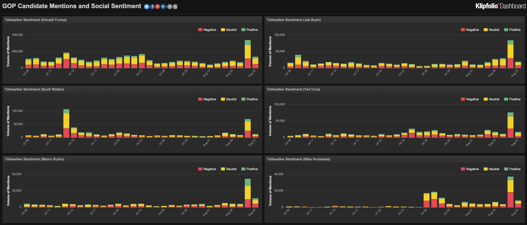527x225 pixels.
Task: Click tallest July spike bar in Scott Walker chart
Action: tap(66, 123)
